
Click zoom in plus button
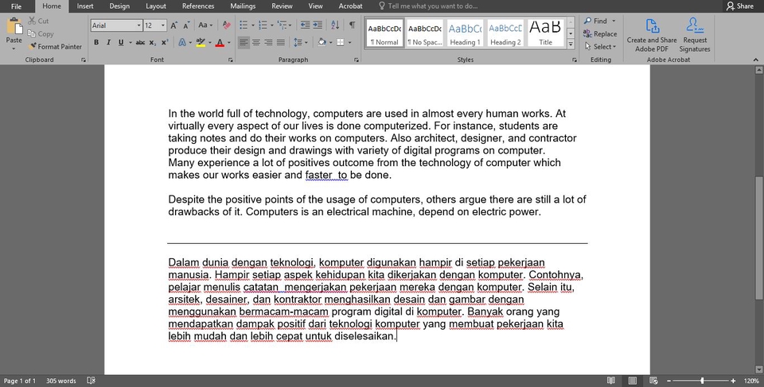(733, 381)
